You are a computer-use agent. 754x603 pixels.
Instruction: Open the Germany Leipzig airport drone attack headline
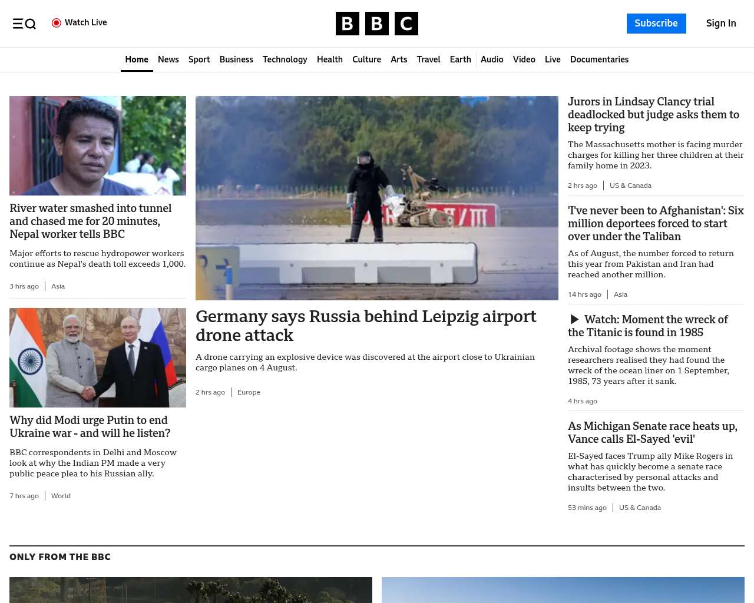[366, 326]
